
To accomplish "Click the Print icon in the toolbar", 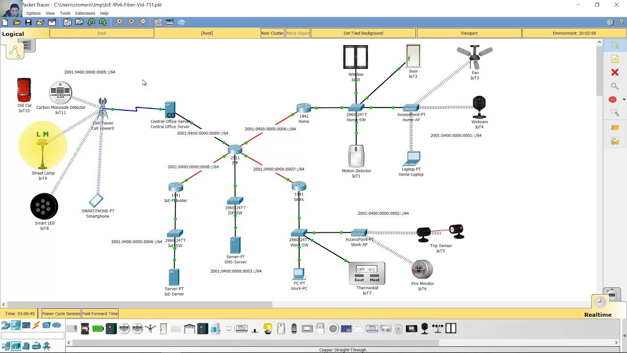I will pos(40,22).
